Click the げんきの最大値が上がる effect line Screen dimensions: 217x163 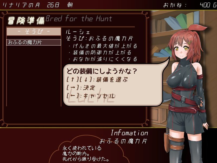point(103,46)
